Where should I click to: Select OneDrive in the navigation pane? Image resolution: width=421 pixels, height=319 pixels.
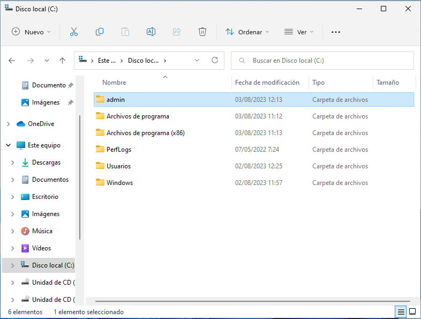(x=41, y=124)
